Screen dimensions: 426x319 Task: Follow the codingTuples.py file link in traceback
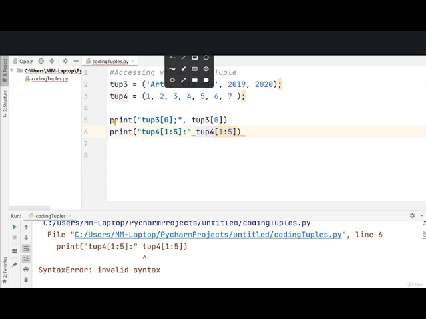pos(208,235)
